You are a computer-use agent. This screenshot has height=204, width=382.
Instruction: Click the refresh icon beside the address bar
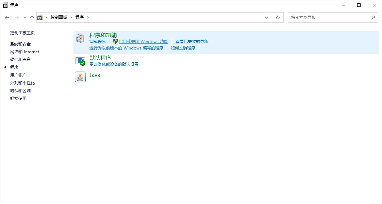coord(278,17)
